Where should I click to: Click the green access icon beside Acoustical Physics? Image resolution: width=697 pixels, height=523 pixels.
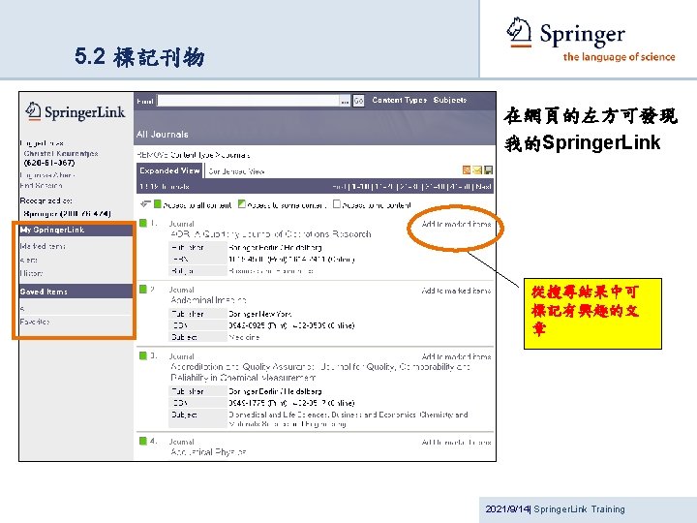pyautogui.click(x=143, y=441)
